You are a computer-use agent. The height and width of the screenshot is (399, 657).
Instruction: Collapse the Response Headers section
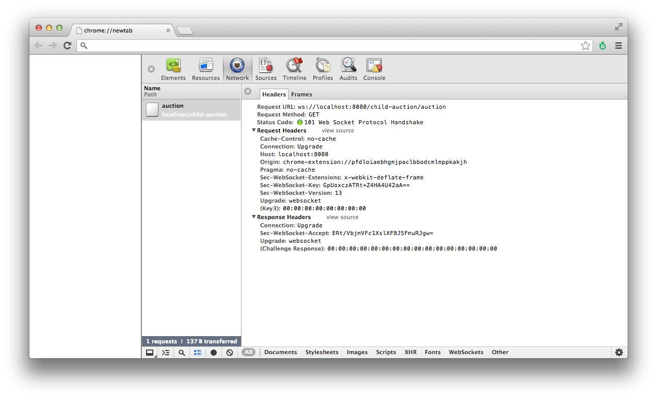(254, 217)
